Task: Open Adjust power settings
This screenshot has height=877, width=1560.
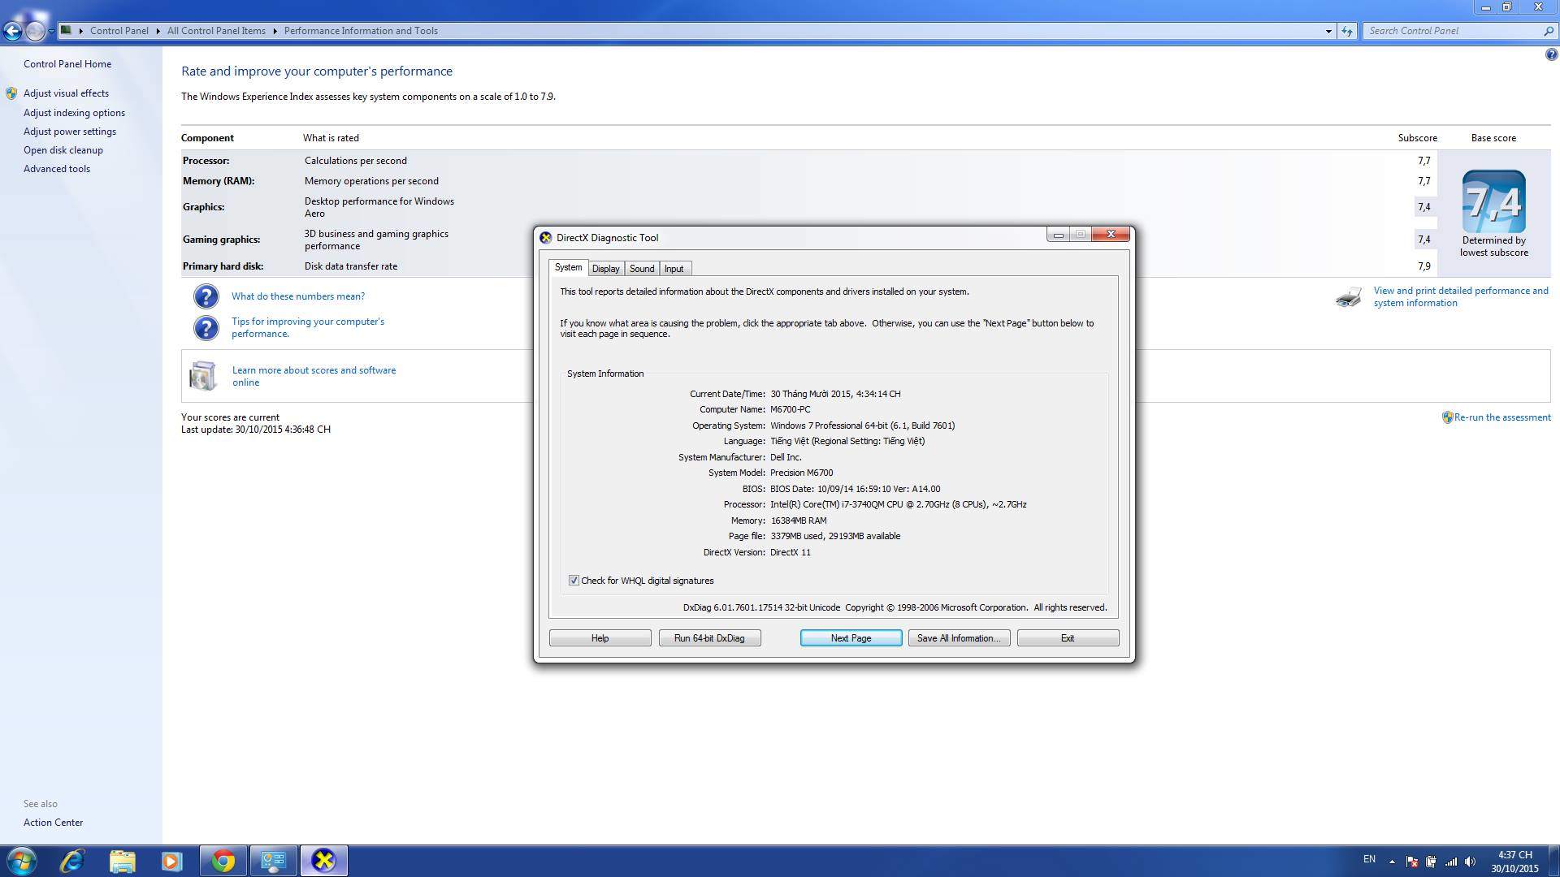Action: 70,132
